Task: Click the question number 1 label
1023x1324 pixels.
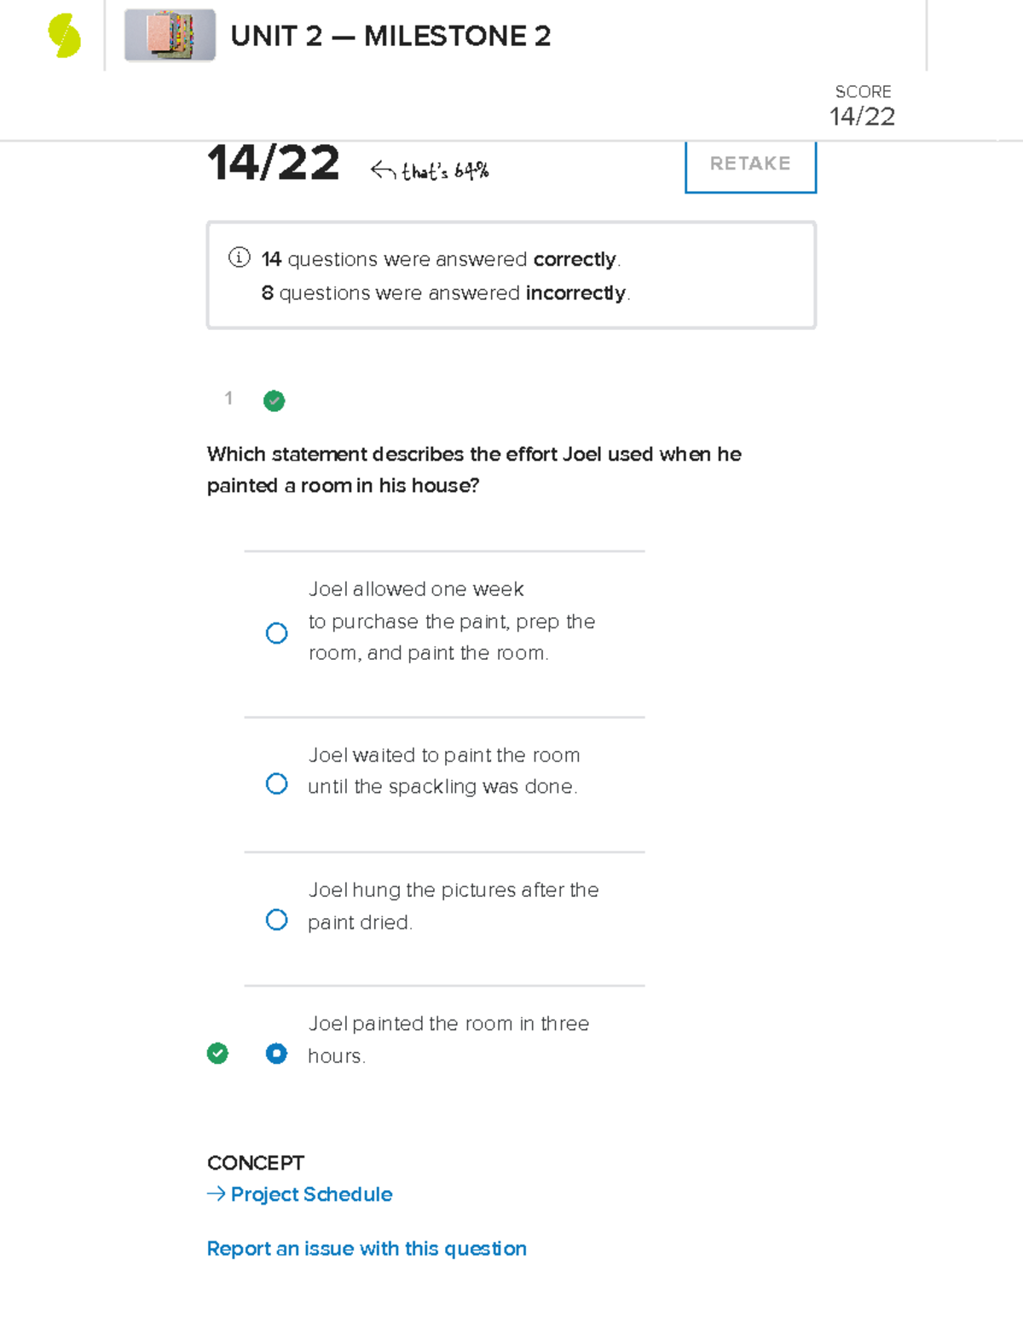Action: point(228,398)
